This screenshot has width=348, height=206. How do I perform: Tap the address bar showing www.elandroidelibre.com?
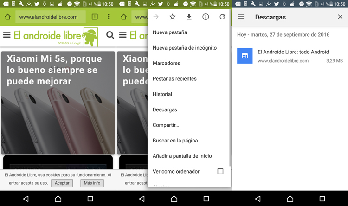pos(50,17)
